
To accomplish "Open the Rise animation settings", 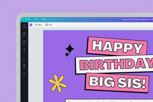I will pos(39,25).
